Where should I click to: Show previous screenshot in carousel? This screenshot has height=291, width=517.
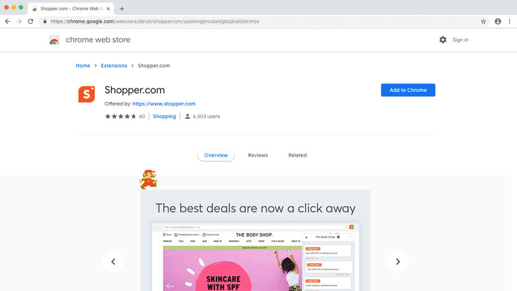coord(113,261)
